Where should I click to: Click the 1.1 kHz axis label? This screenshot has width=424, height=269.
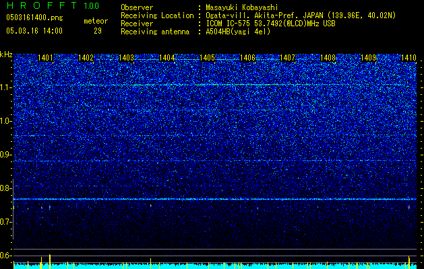6,87
